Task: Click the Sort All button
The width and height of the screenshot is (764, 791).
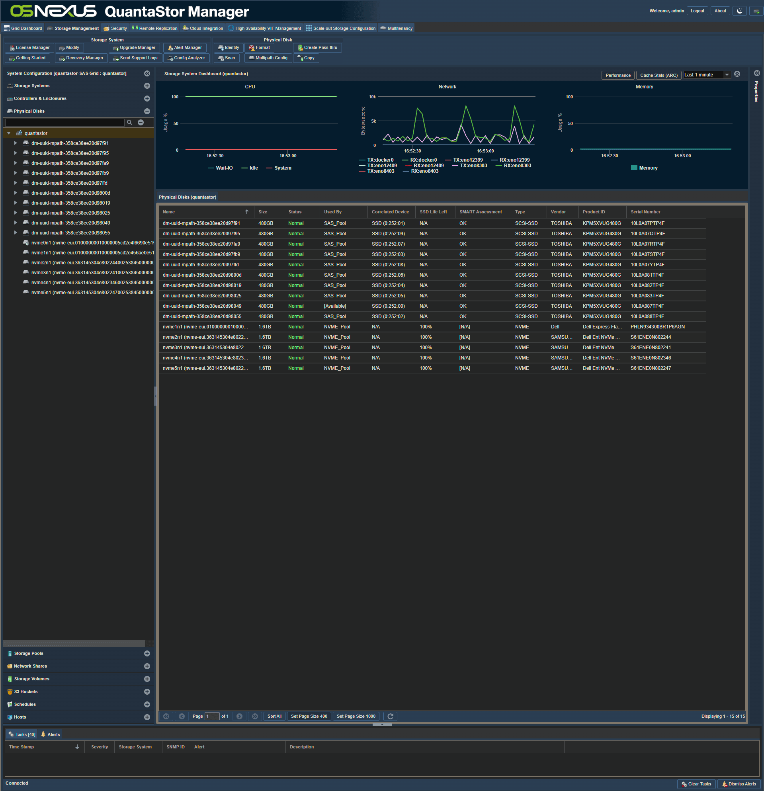Action: point(274,716)
